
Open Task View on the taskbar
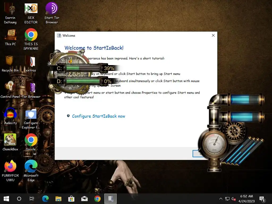[x=32, y=199]
